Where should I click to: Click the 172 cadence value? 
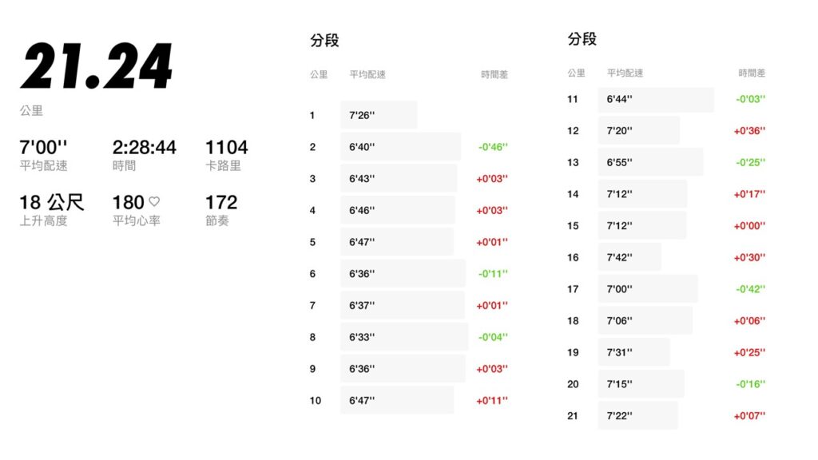click(x=221, y=202)
